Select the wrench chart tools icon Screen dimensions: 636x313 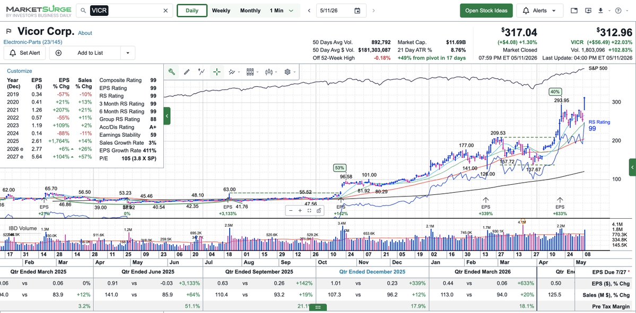[171, 72]
